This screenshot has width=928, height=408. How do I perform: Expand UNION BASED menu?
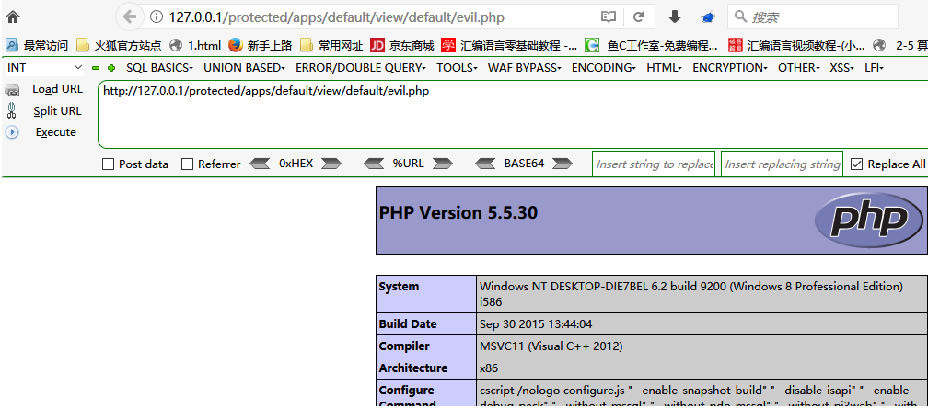(245, 68)
